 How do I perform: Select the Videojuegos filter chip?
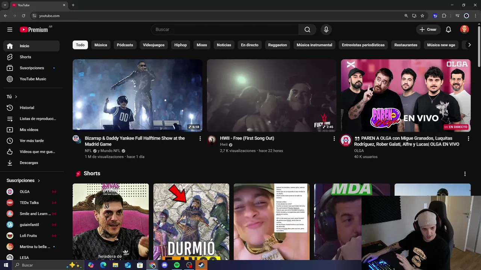click(154, 45)
